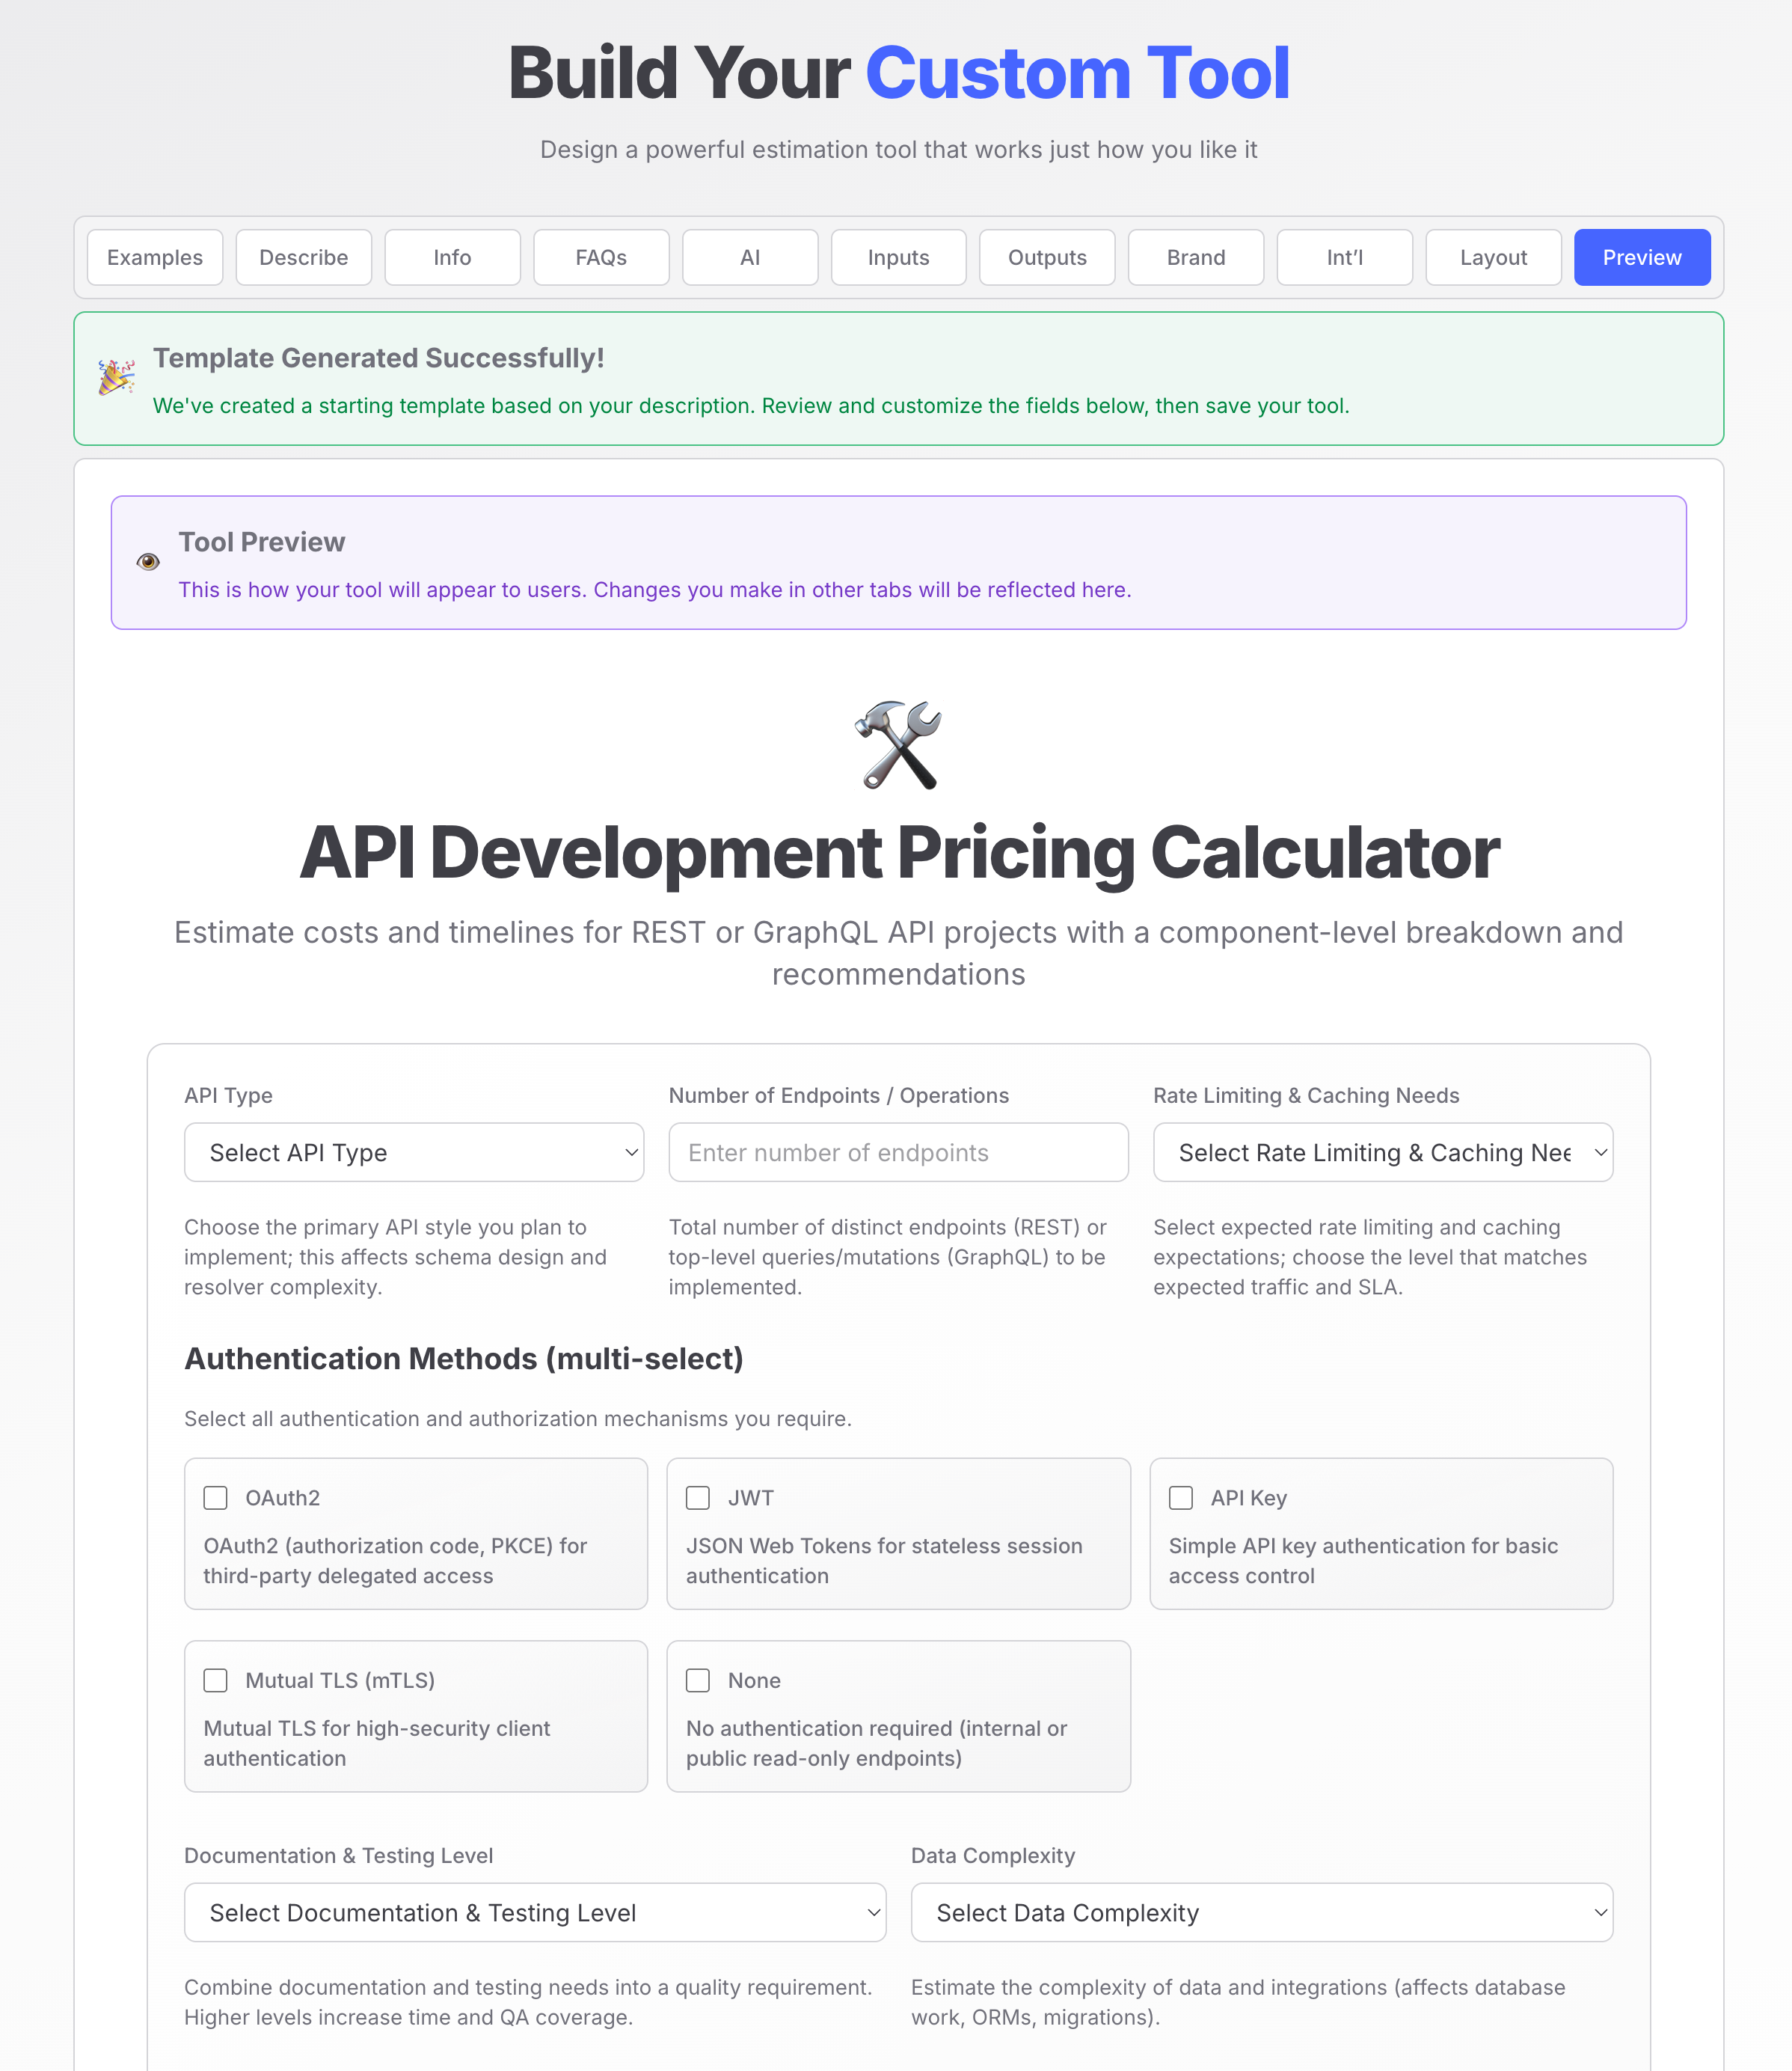
Task: Check the None authentication option
Action: [698, 1680]
